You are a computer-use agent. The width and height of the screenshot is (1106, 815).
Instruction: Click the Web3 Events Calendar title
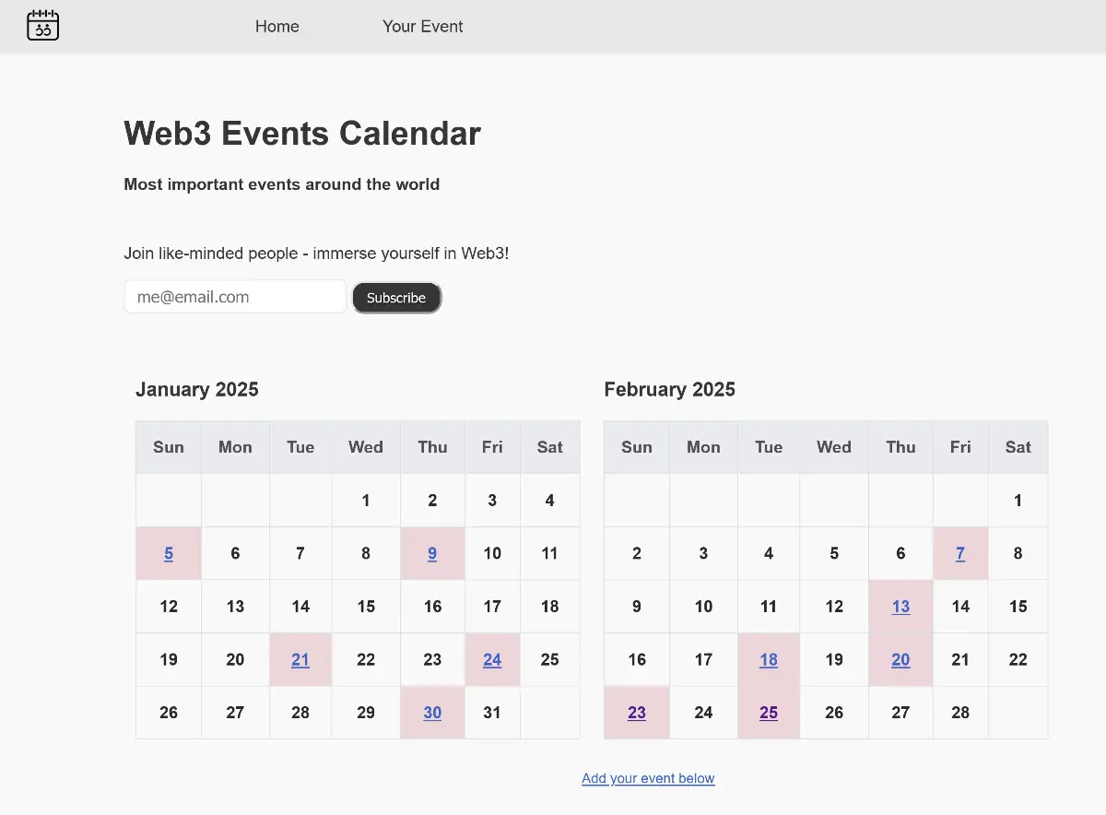tap(302, 134)
